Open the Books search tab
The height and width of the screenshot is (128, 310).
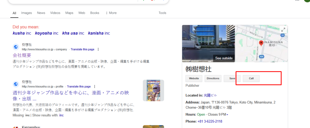click(x=95, y=13)
